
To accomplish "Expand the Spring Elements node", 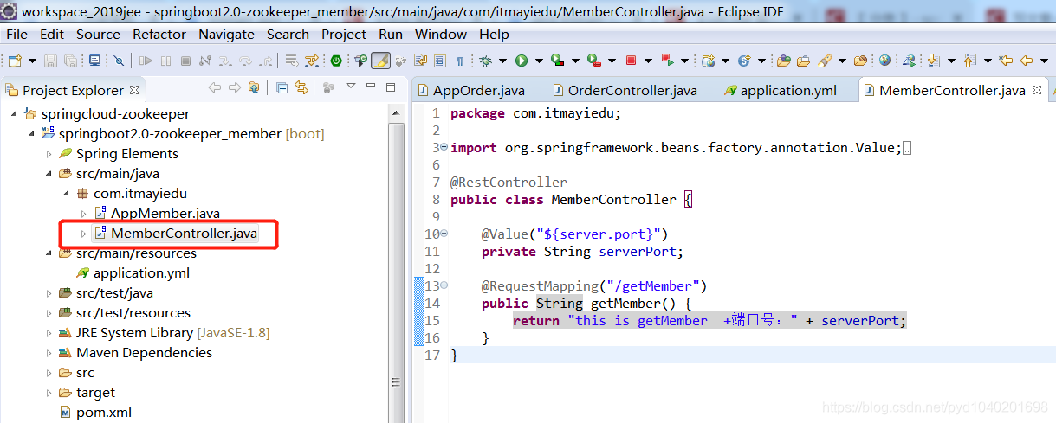I will (49, 154).
